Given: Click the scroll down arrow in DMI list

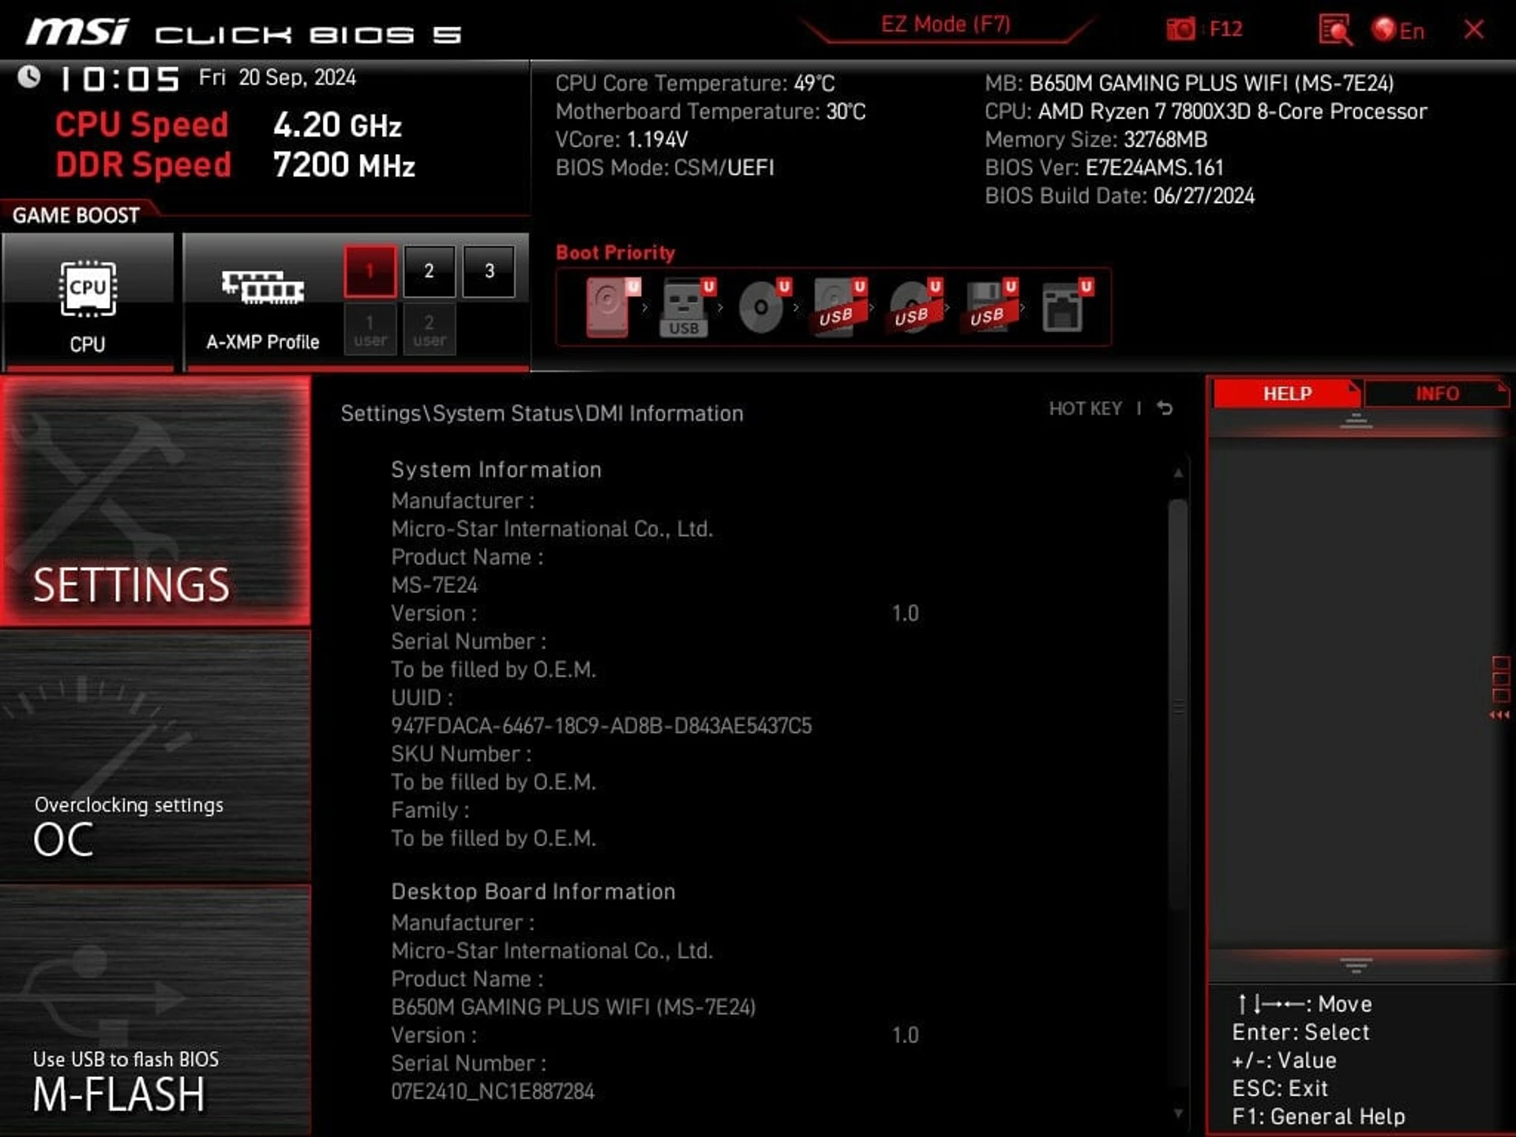Looking at the screenshot, I should (x=1178, y=1113).
